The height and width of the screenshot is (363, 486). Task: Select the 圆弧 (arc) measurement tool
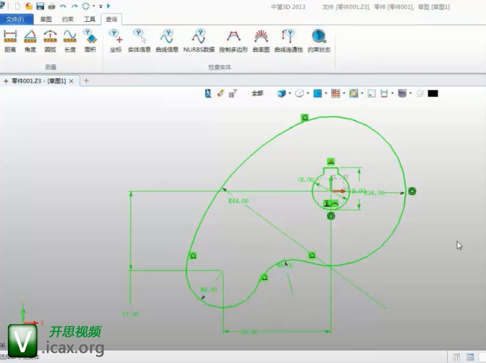pyautogui.click(x=50, y=41)
